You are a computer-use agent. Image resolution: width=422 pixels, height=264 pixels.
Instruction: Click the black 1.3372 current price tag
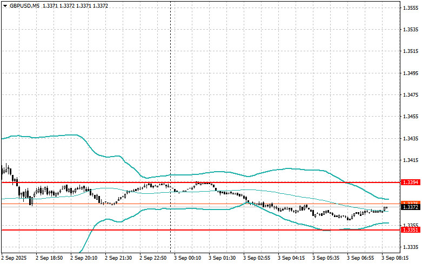(411, 207)
